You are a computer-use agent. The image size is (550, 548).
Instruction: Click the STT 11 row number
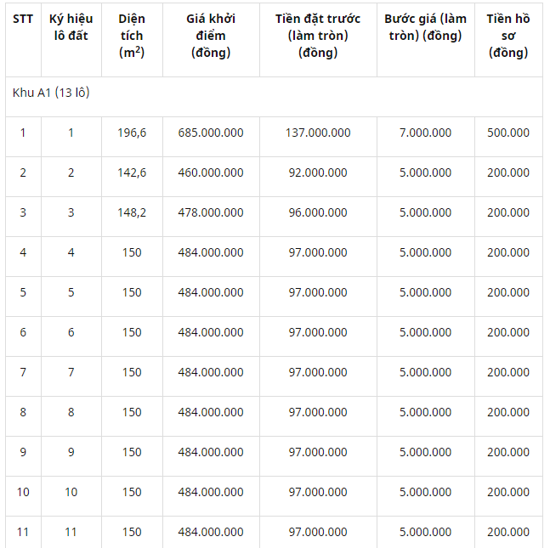click(23, 532)
